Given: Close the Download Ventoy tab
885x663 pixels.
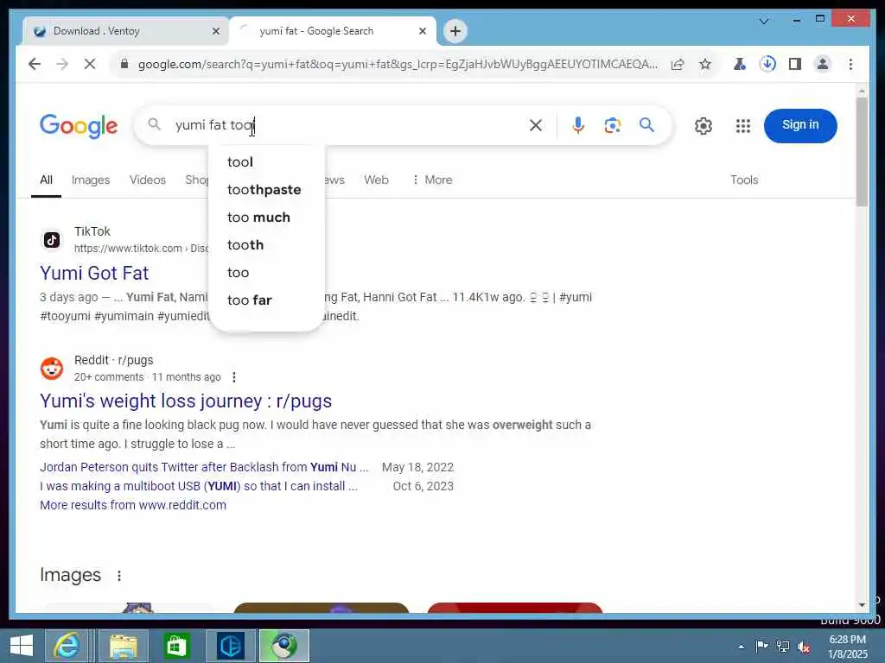Looking at the screenshot, I should [x=215, y=32].
